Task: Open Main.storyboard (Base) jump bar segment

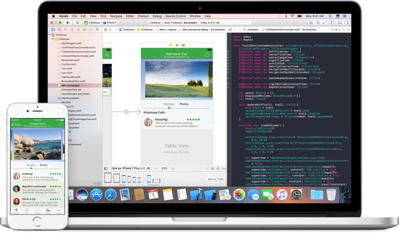Action: click(194, 30)
